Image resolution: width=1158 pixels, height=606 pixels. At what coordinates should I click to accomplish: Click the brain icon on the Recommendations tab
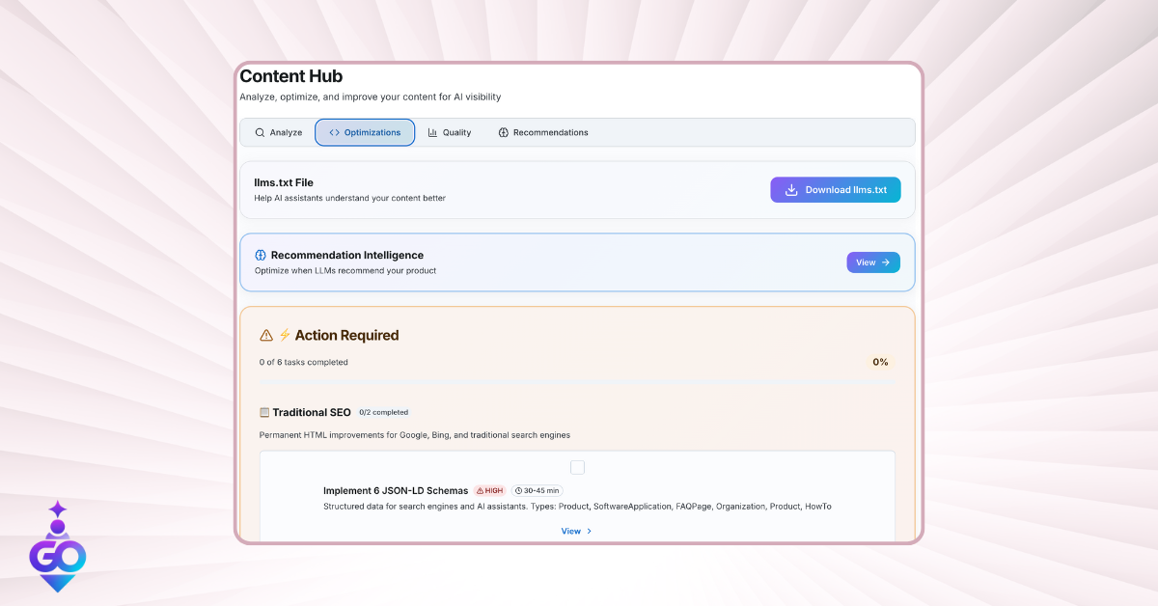point(504,132)
